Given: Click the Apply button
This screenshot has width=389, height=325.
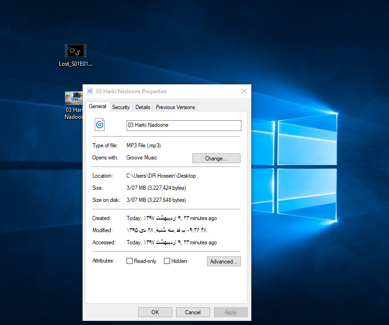Looking at the screenshot, I should pyautogui.click(x=230, y=312).
